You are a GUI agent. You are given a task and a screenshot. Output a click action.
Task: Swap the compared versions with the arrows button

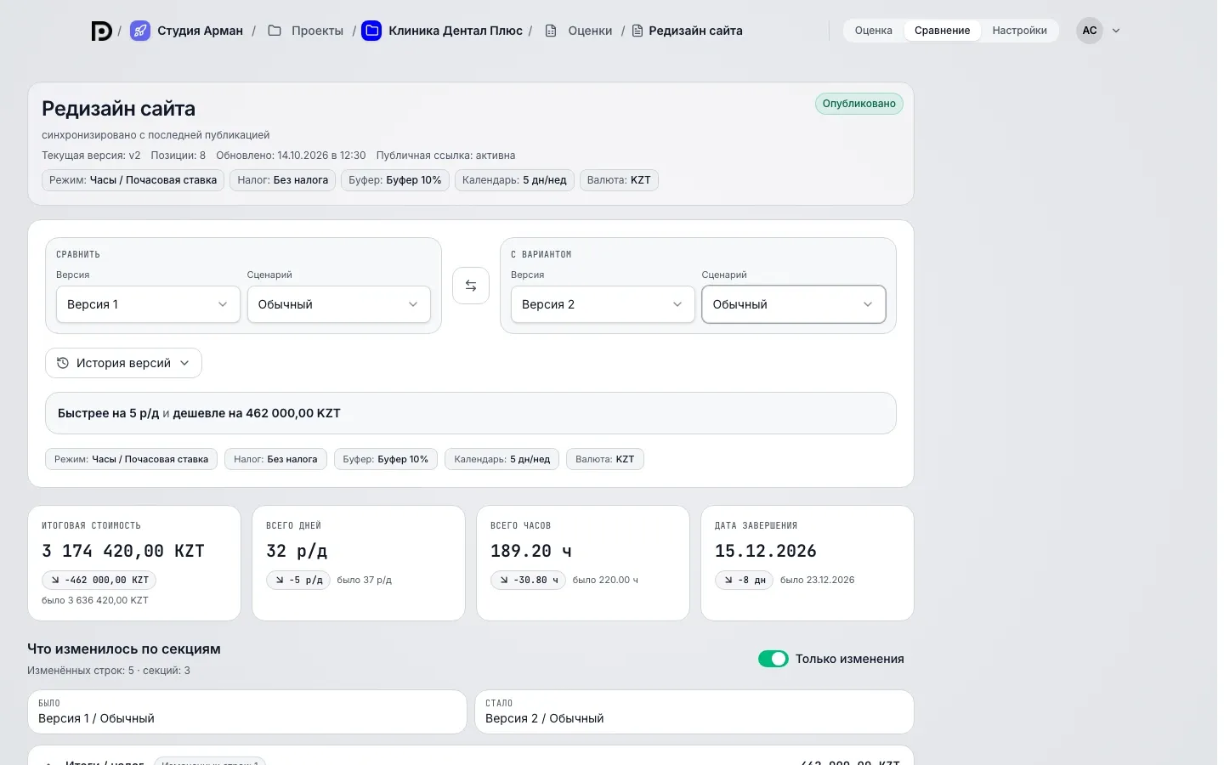click(x=471, y=286)
